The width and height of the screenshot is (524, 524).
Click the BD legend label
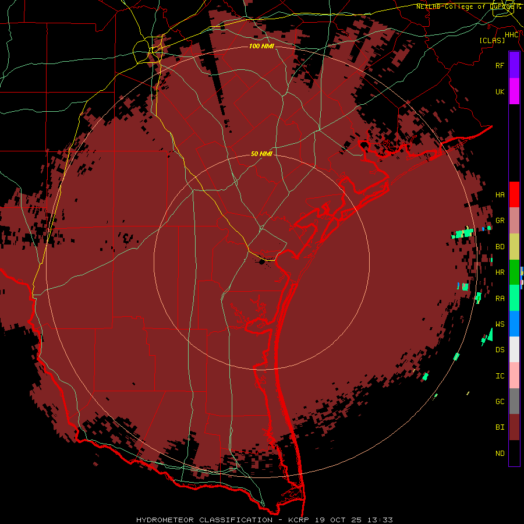[500, 247]
